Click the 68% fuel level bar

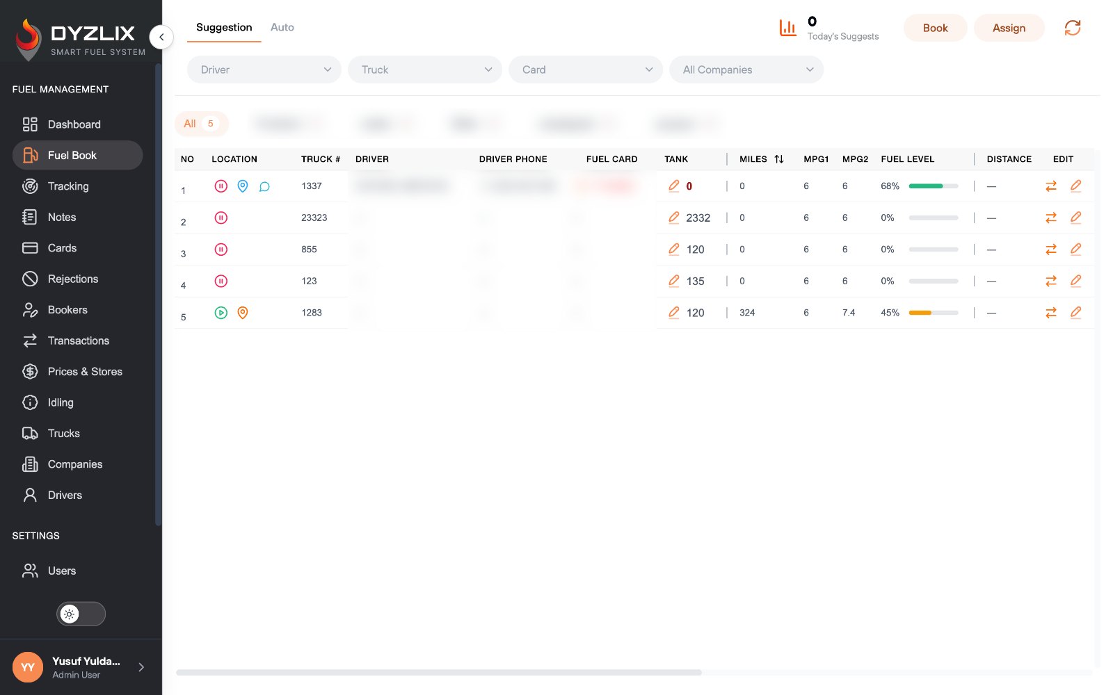tap(934, 186)
